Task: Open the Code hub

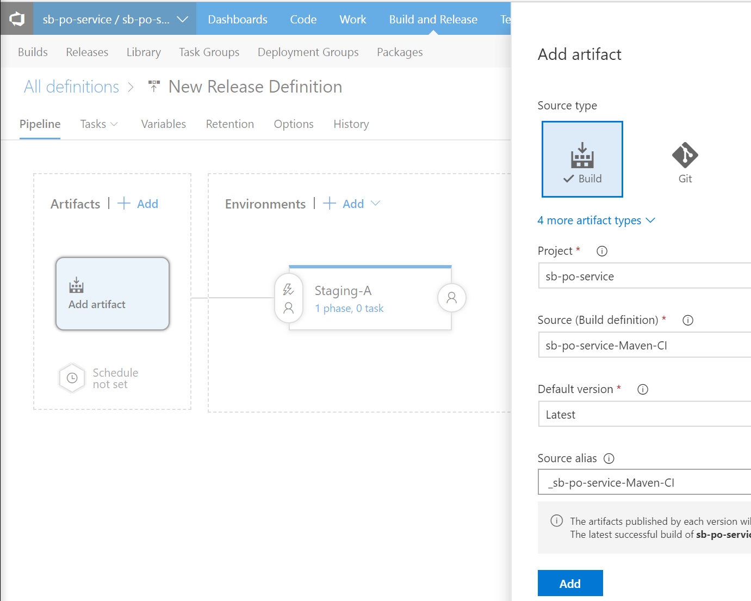Action: pyautogui.click(x=303, y=20)
